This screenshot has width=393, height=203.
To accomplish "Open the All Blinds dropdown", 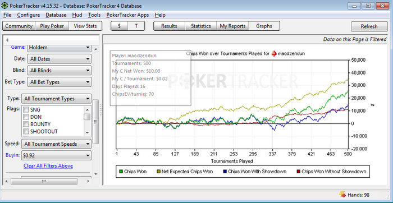I will coord(59,70).
